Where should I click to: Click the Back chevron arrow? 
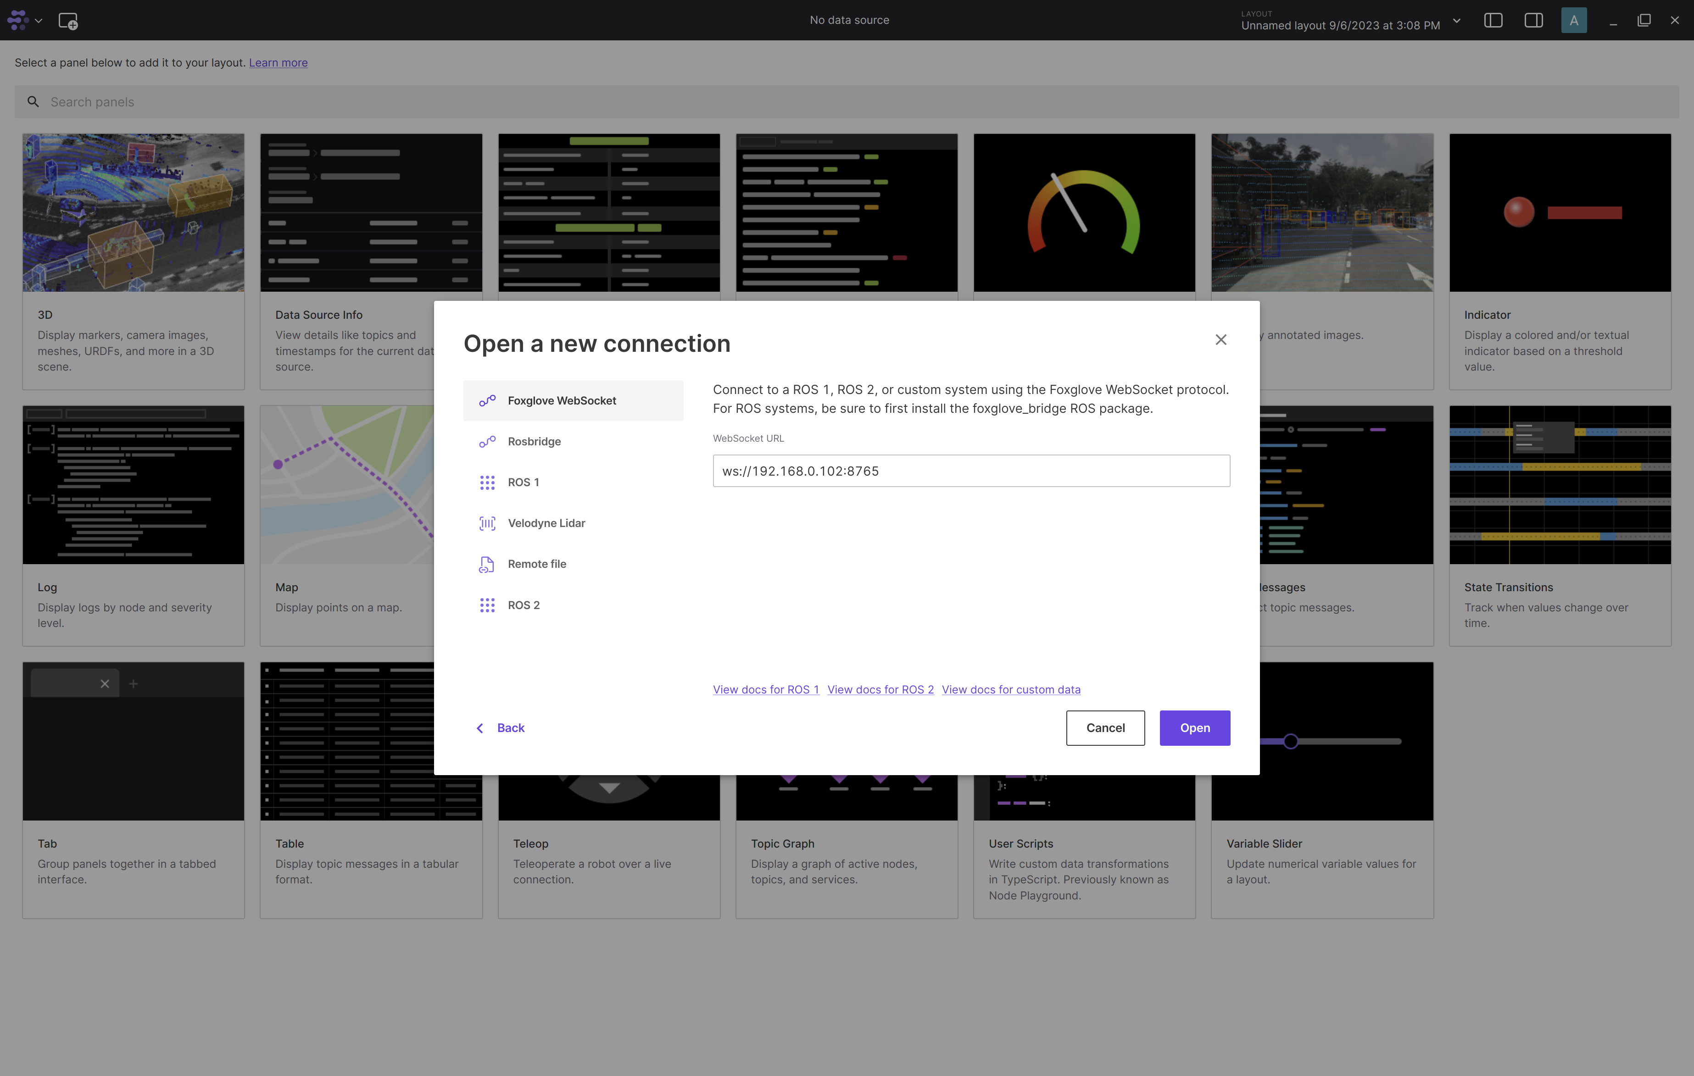[x=480, y=728]
